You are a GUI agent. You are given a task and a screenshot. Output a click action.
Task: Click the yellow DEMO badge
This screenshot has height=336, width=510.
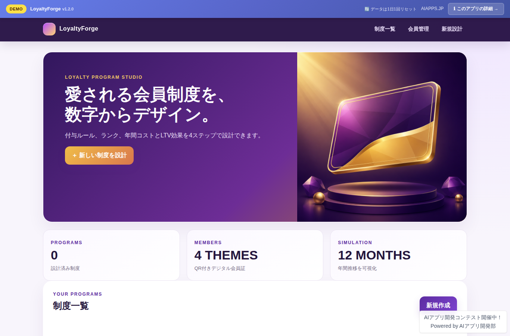click(16, 9)
